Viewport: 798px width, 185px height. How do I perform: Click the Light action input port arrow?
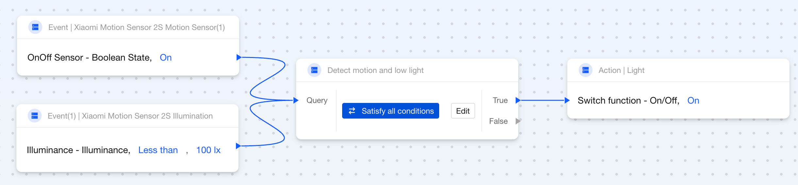point(567,100)
